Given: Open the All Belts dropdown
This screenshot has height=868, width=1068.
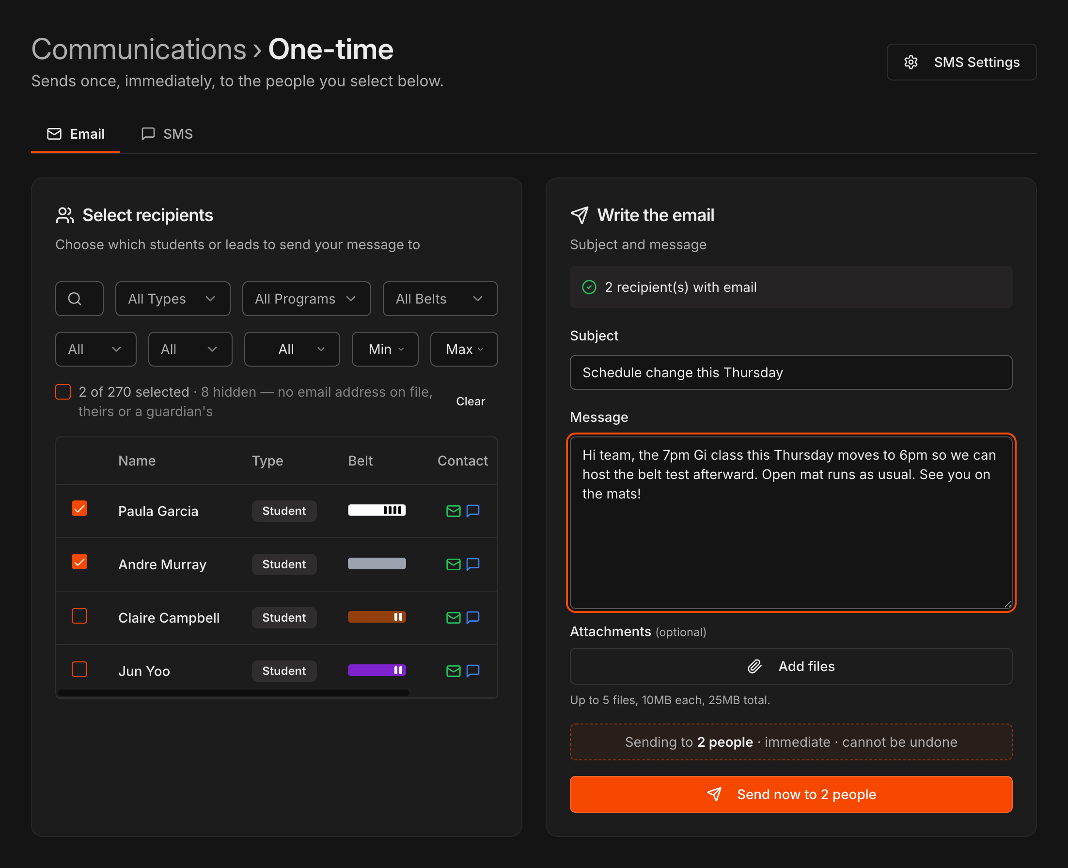Looking at the screenshot, I should [440, 299].
